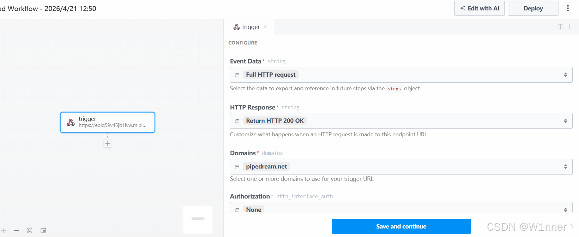The height and width of the screenshot is (237, 579).
Task: Select the trigger node on the canvas
Action: (107, 122)
